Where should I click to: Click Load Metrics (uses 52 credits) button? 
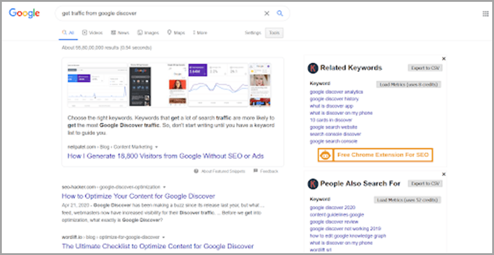coord(407,200)
